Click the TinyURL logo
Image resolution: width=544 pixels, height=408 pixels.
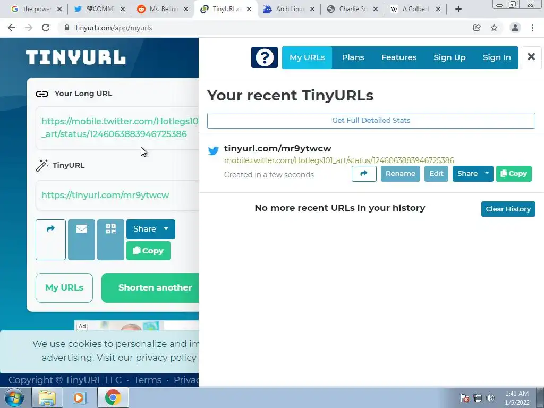[75, 57]
